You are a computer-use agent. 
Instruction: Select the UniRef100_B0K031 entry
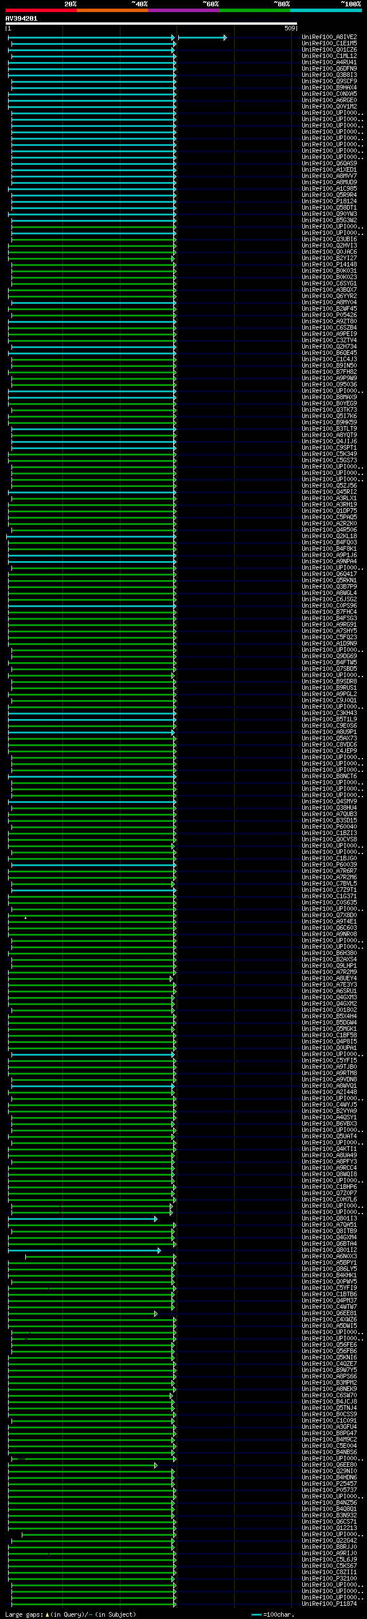click(x=329, y=271)
